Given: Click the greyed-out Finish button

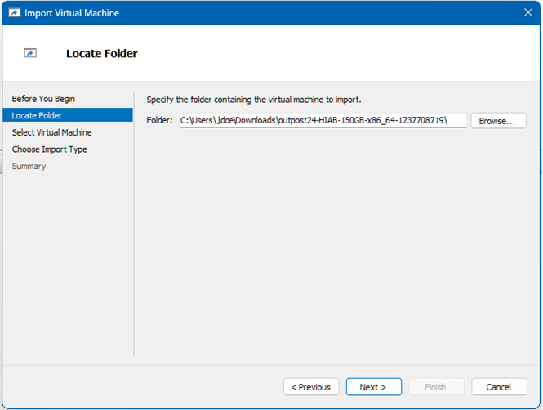Looking at the screenshot, I should (x=435, y=387).
